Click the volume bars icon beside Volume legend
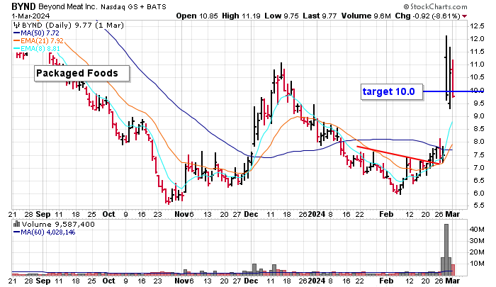The height and width of the screenshot is (287, 496). [16, 225]
